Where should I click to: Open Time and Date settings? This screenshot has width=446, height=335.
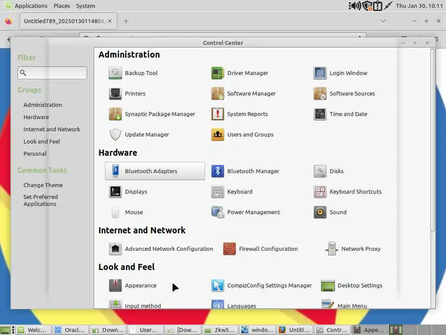(x=341, y=114)
